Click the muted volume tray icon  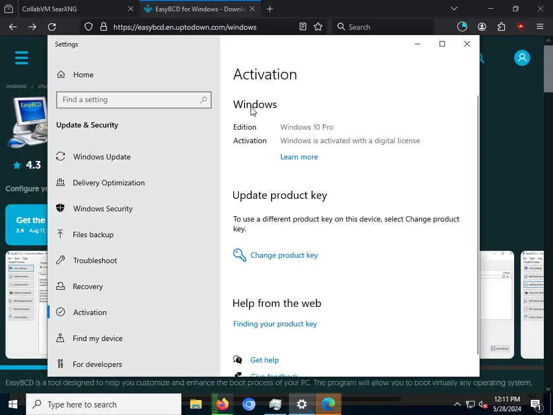[483, 404]
